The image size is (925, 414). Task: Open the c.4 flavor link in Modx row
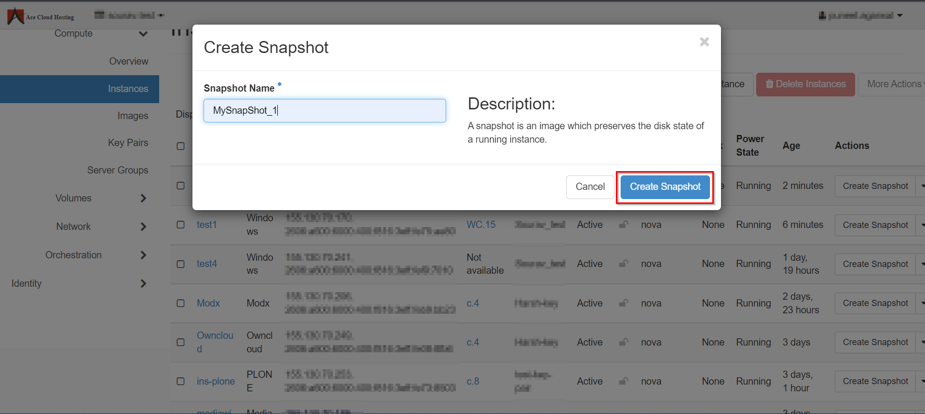pyautogui.click(x=473, y=303)
